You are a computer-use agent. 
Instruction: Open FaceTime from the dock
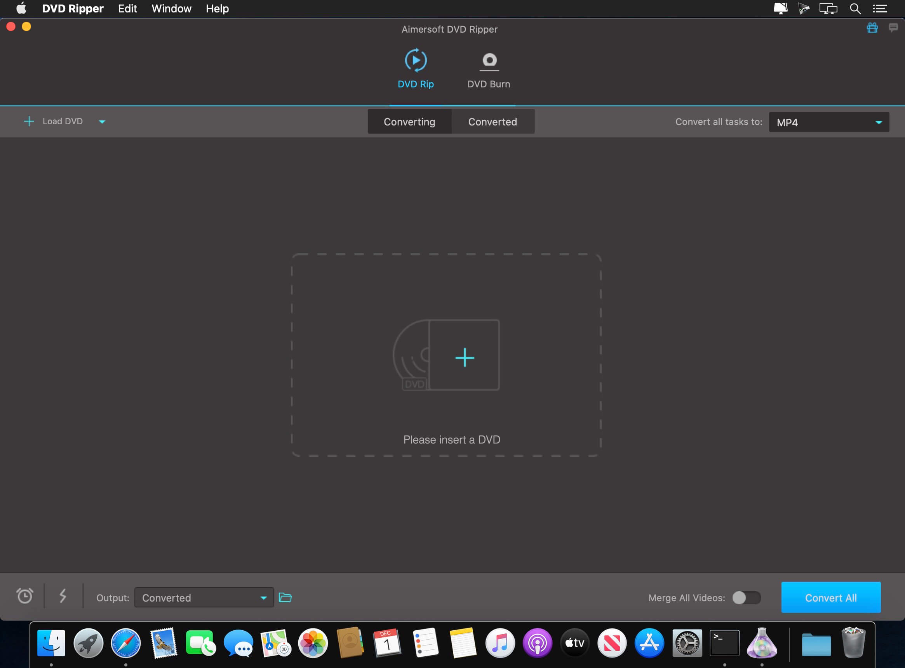click(x=200, y=643)
